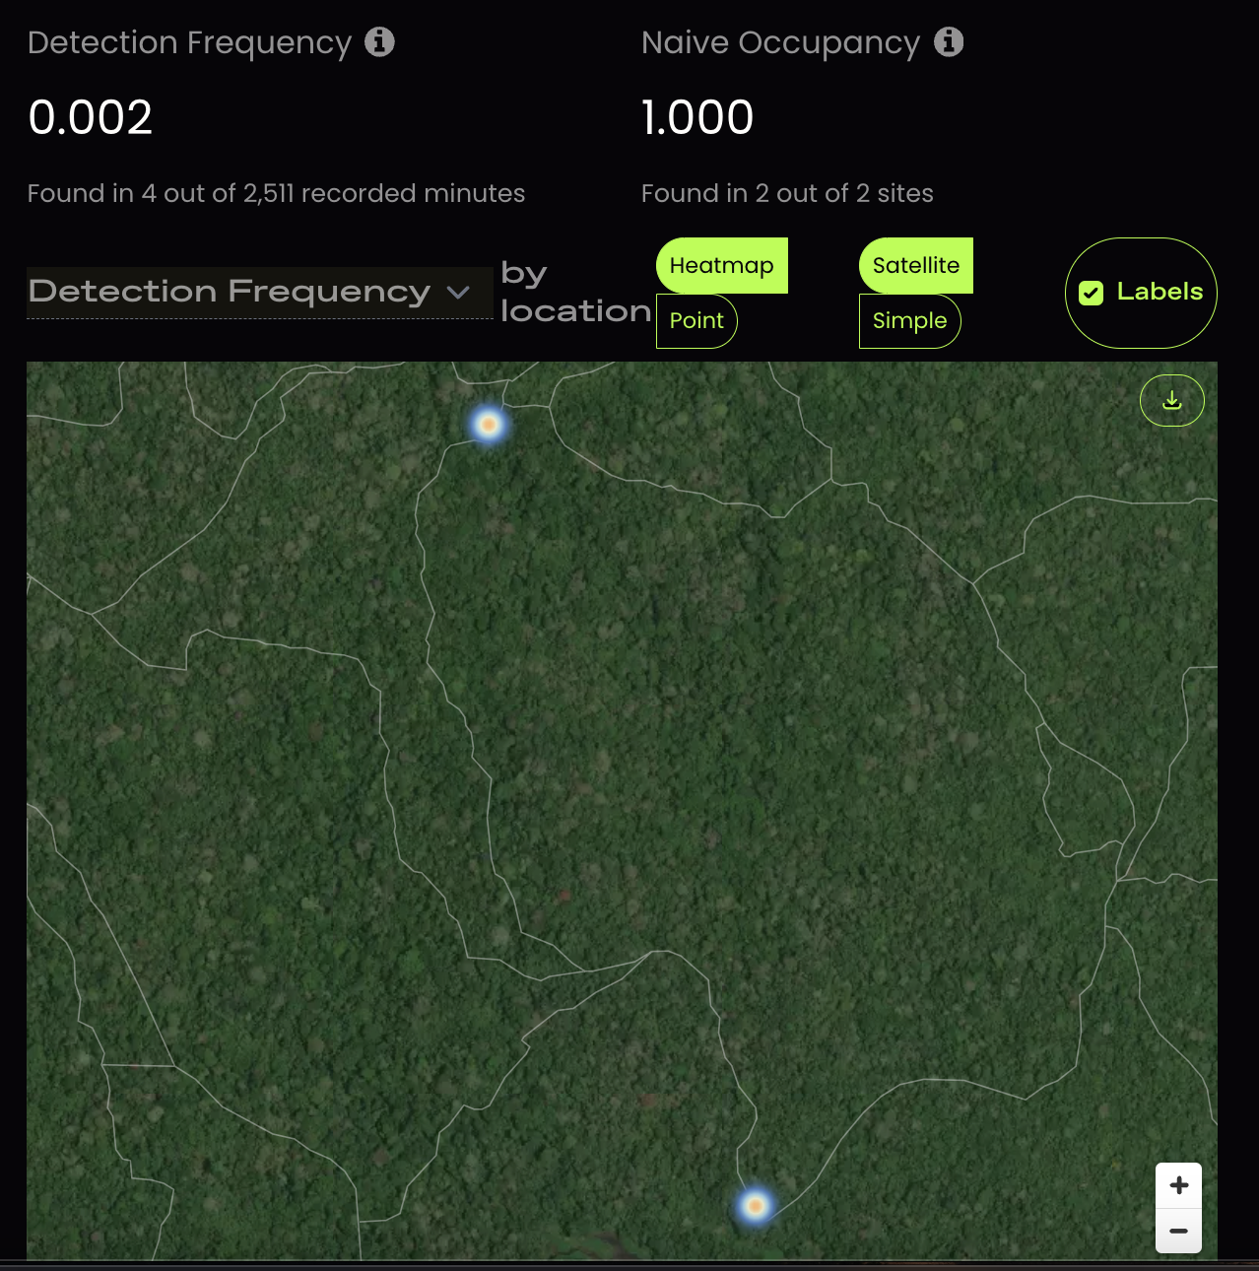Switch to Point display mode
Image resolution: width=1259 pixels, height=1271 pixels.
696,321
